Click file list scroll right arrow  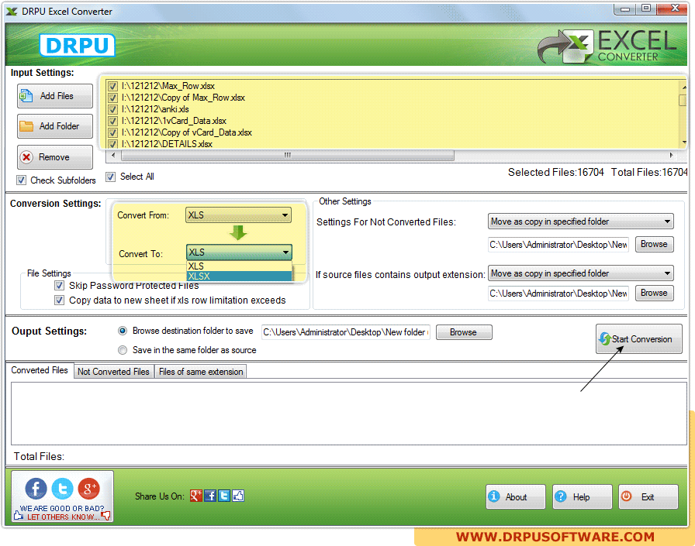(672, 156)
